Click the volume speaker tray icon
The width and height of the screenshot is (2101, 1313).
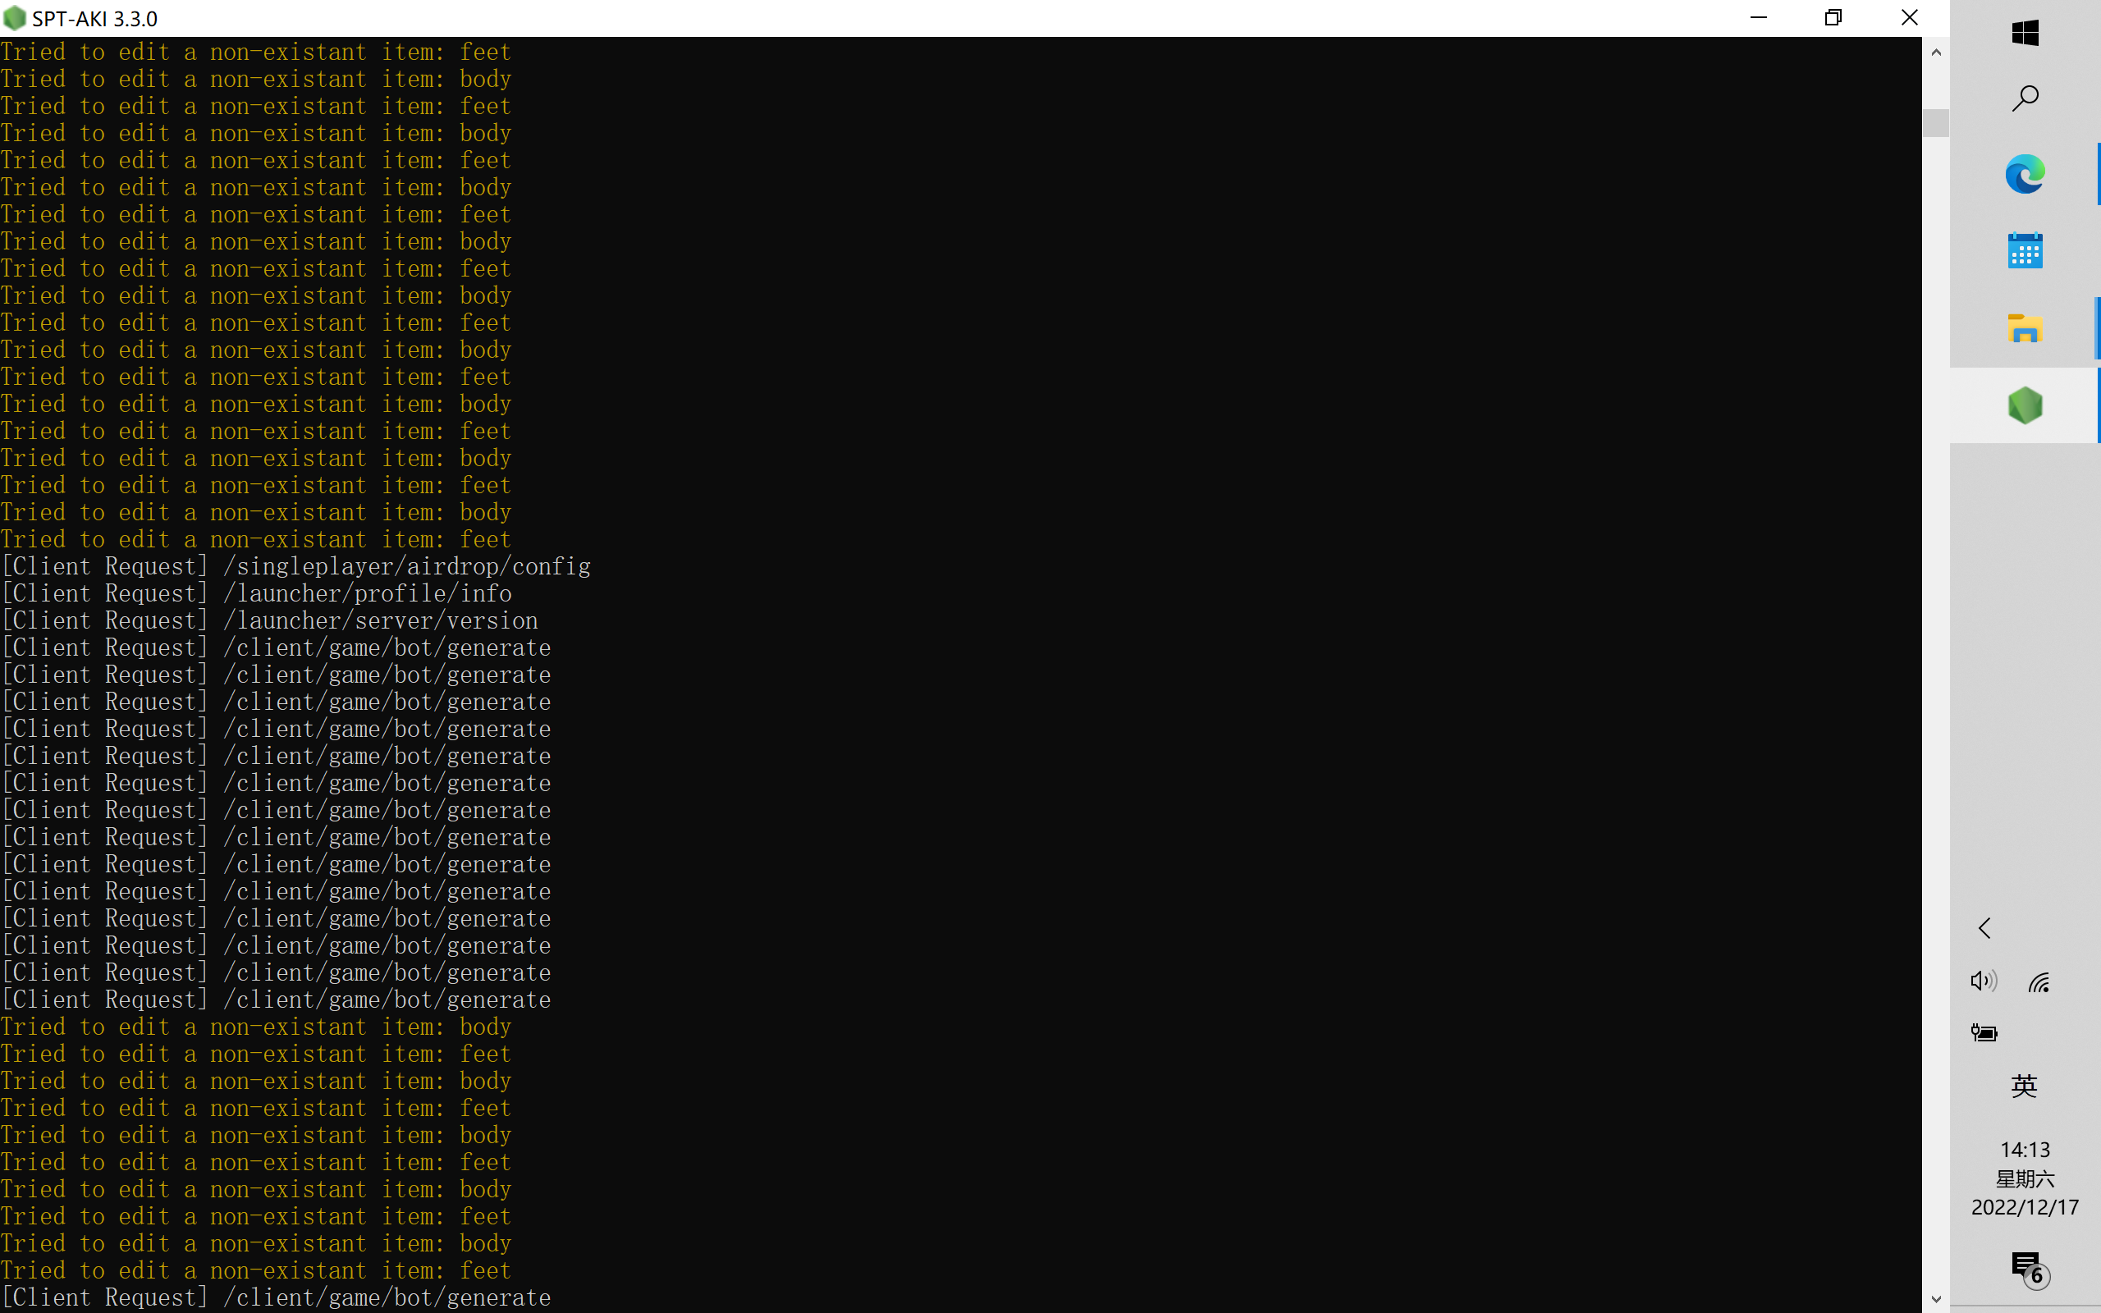pyautogui.click(x=1983, y=981)
